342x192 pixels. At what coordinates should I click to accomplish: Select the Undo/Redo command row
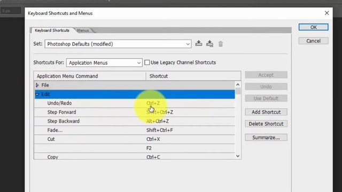click(135, 103)
